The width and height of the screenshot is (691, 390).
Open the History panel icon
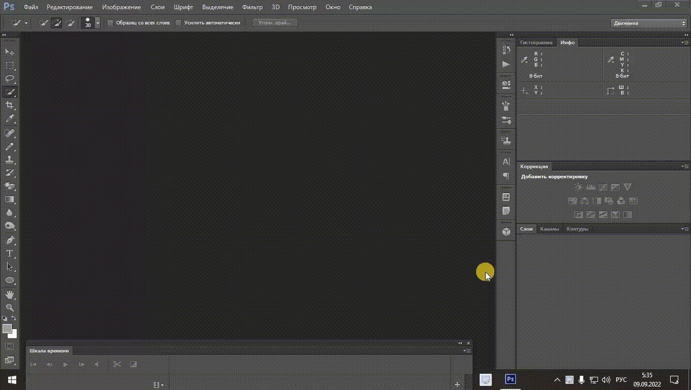[506, 50]
